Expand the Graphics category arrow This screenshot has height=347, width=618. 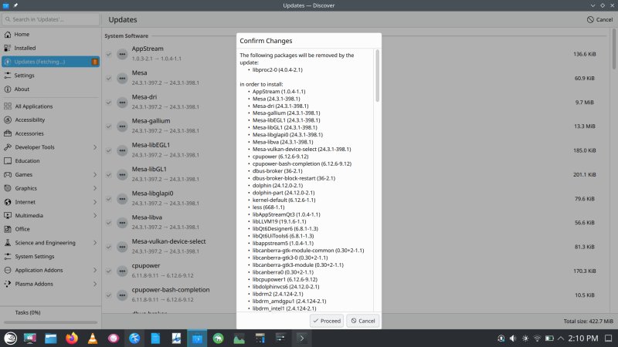(94, 188)
